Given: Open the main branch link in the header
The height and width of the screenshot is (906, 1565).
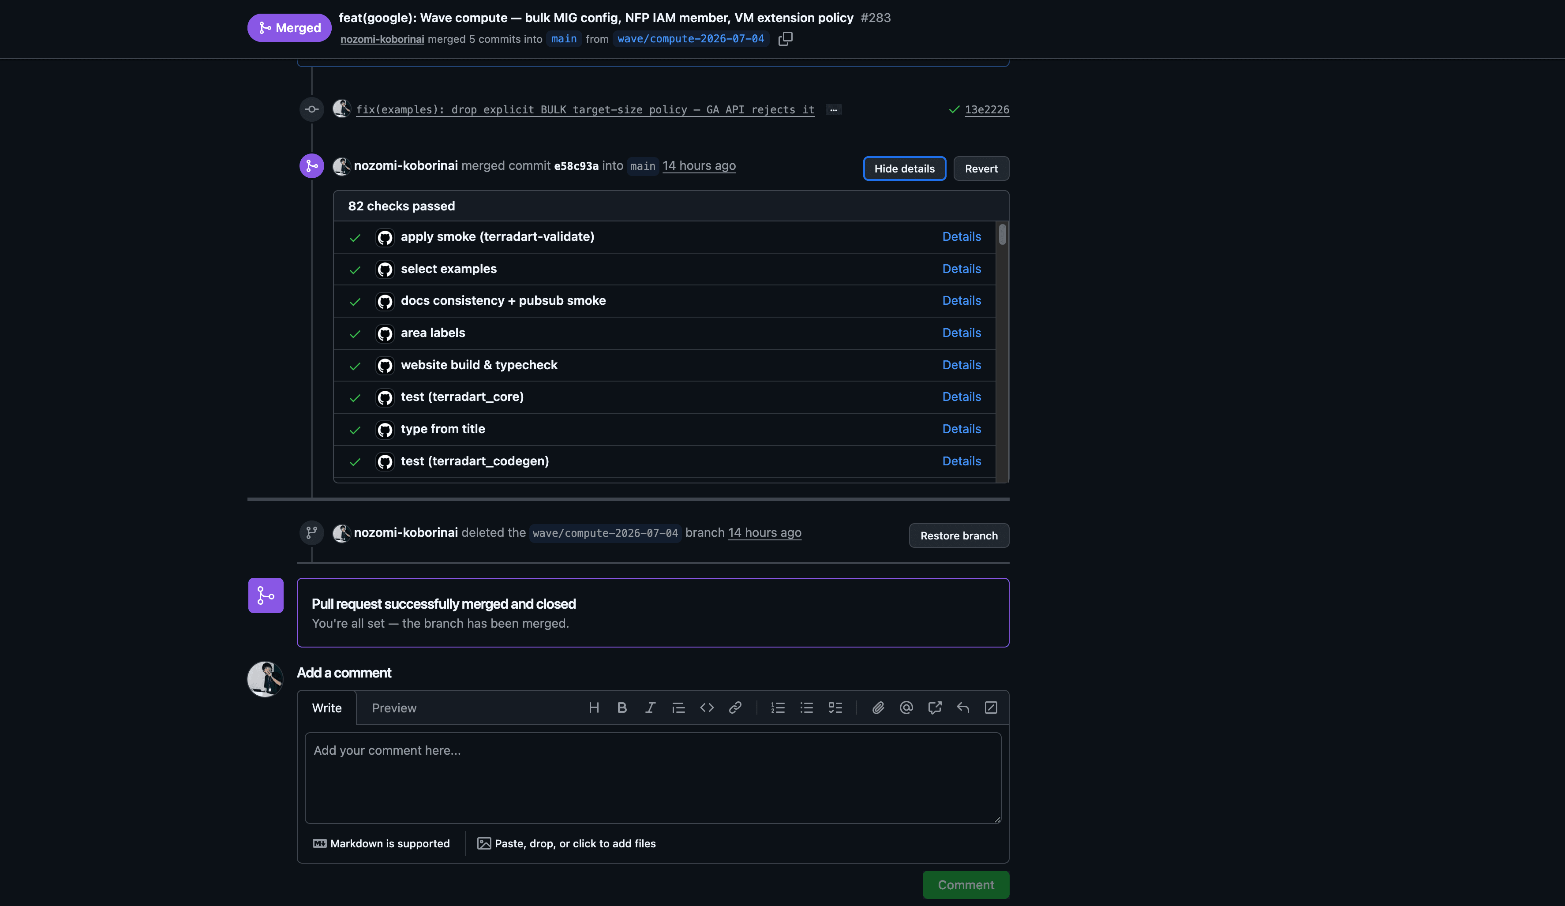Looking at the screenshot, I should (564, 38).
